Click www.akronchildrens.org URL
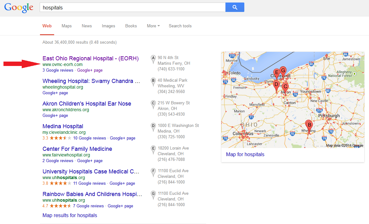 [x=66, y=110]
